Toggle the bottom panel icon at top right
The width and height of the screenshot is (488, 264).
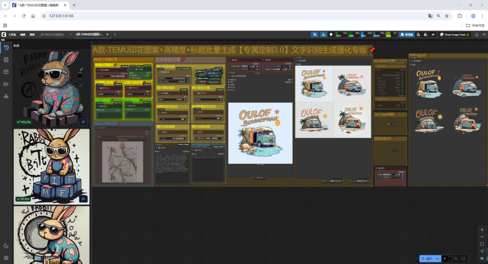pos(476,35)
